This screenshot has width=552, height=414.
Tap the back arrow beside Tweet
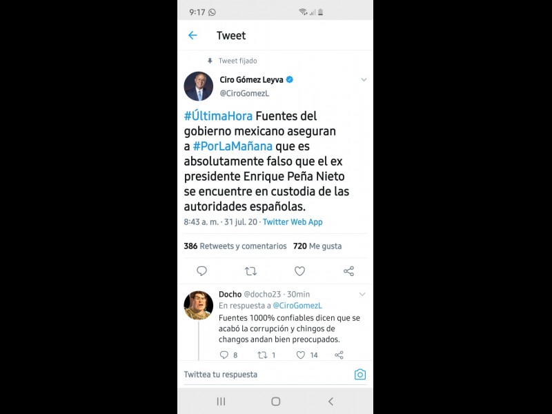[193, 35]
